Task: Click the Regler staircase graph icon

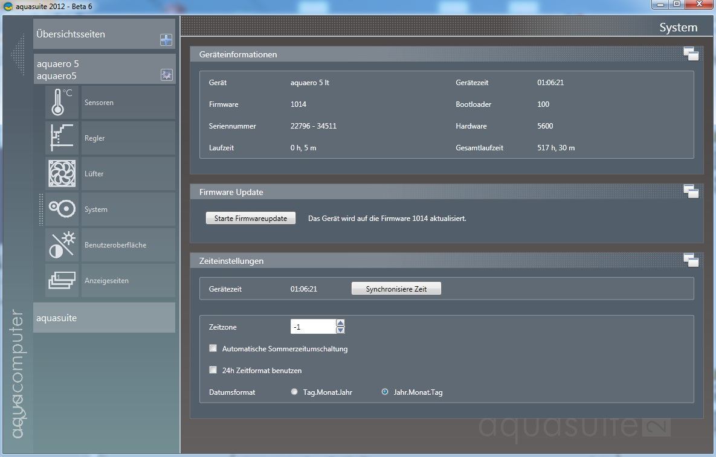Action: tap(62, 138)
